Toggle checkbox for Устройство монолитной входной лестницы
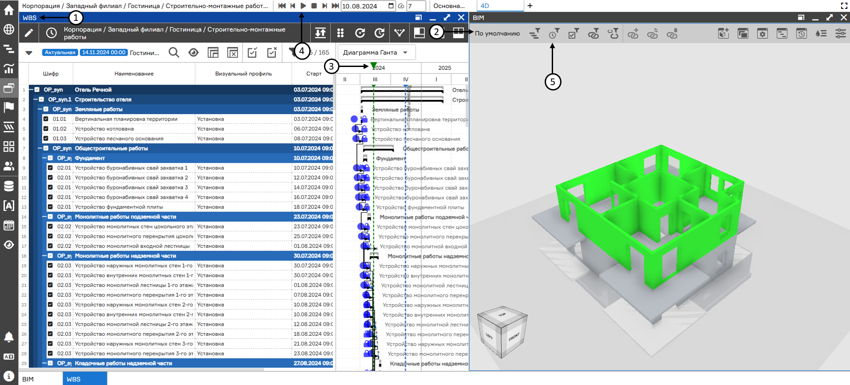This screenshot has height=385, width=850. (x=50, y=246)
